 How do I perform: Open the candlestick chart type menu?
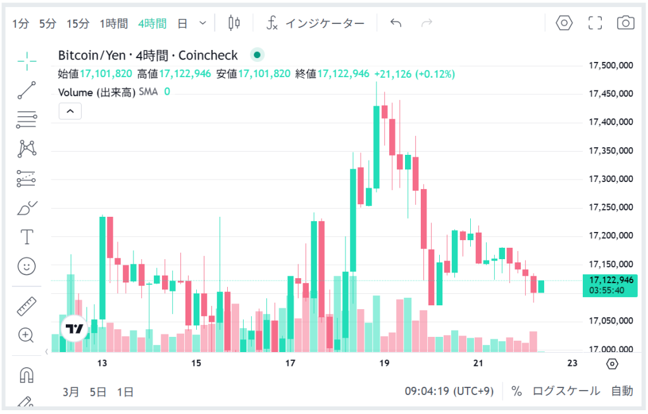click(234, 23)
